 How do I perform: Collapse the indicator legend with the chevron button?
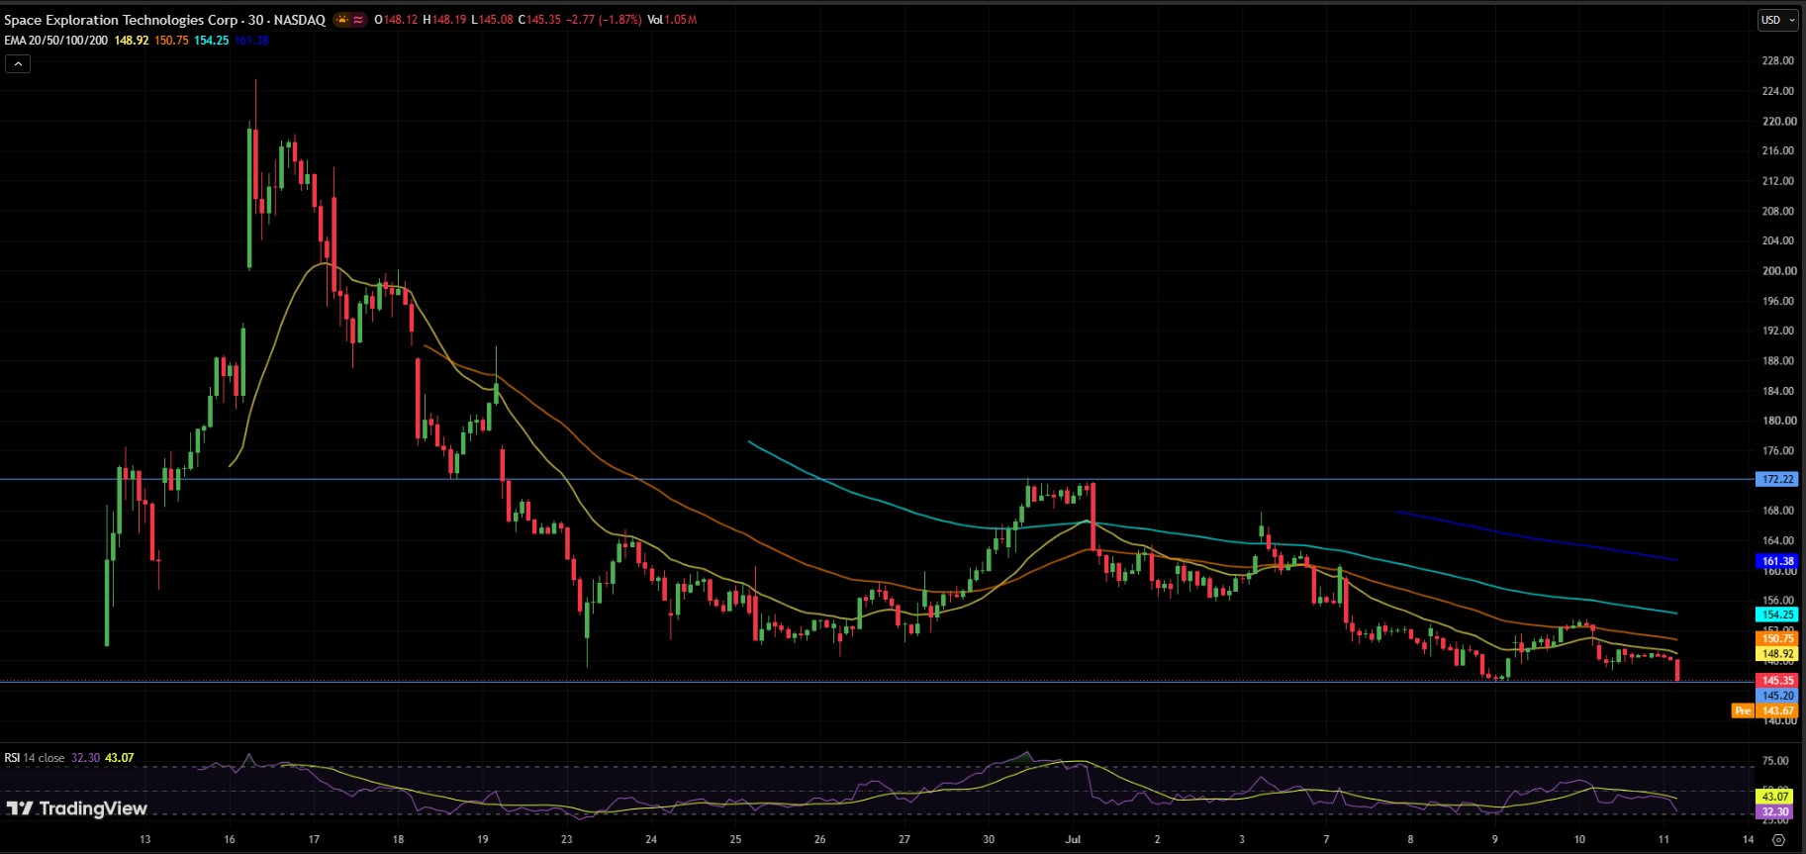point(18,63)
